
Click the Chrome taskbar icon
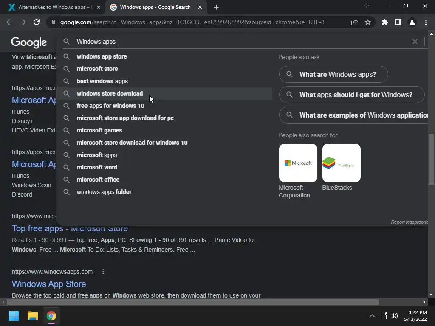51,316
